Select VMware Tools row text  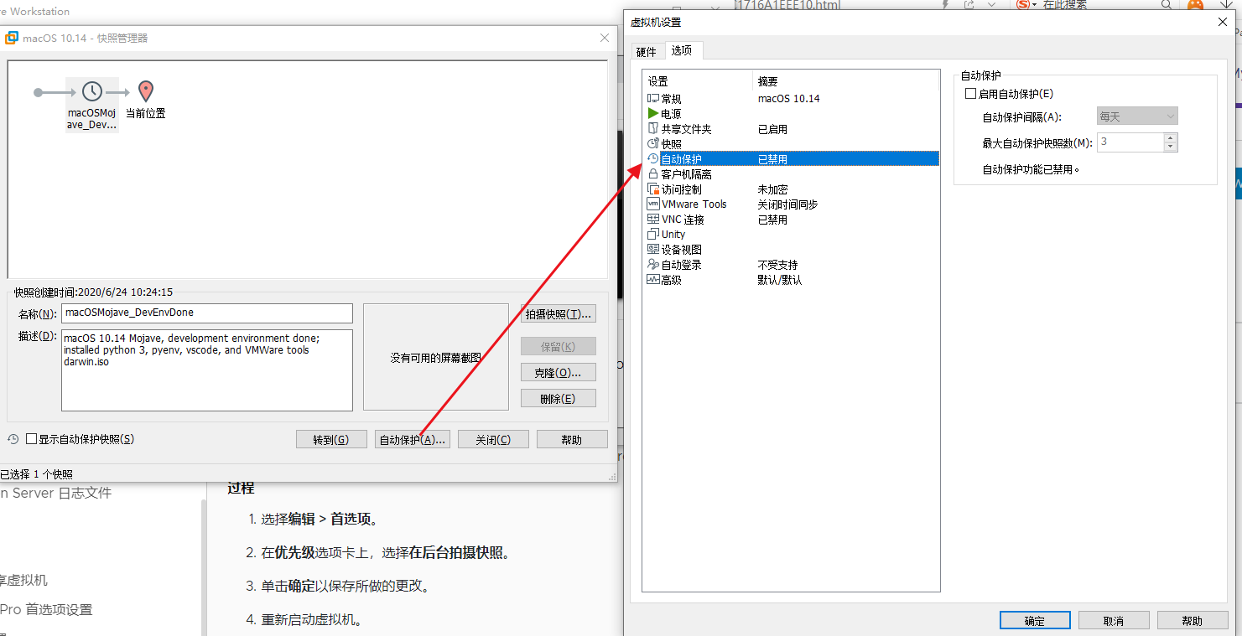point(694,204)
